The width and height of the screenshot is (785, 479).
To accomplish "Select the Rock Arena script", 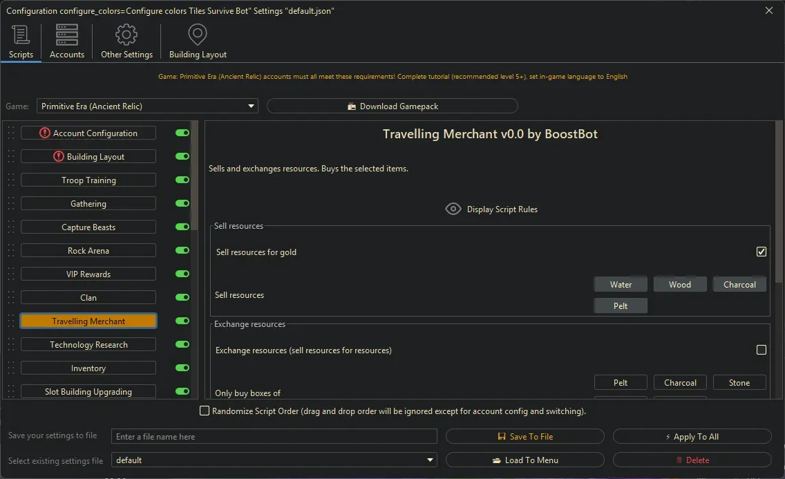I will tap(88, 251).
